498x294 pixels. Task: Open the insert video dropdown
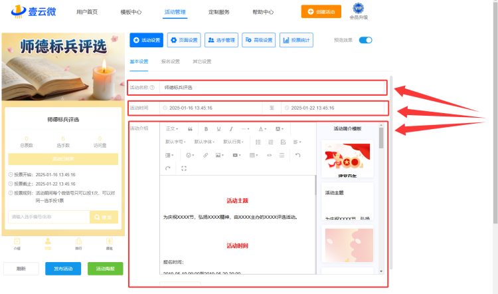tap(237, 155)
